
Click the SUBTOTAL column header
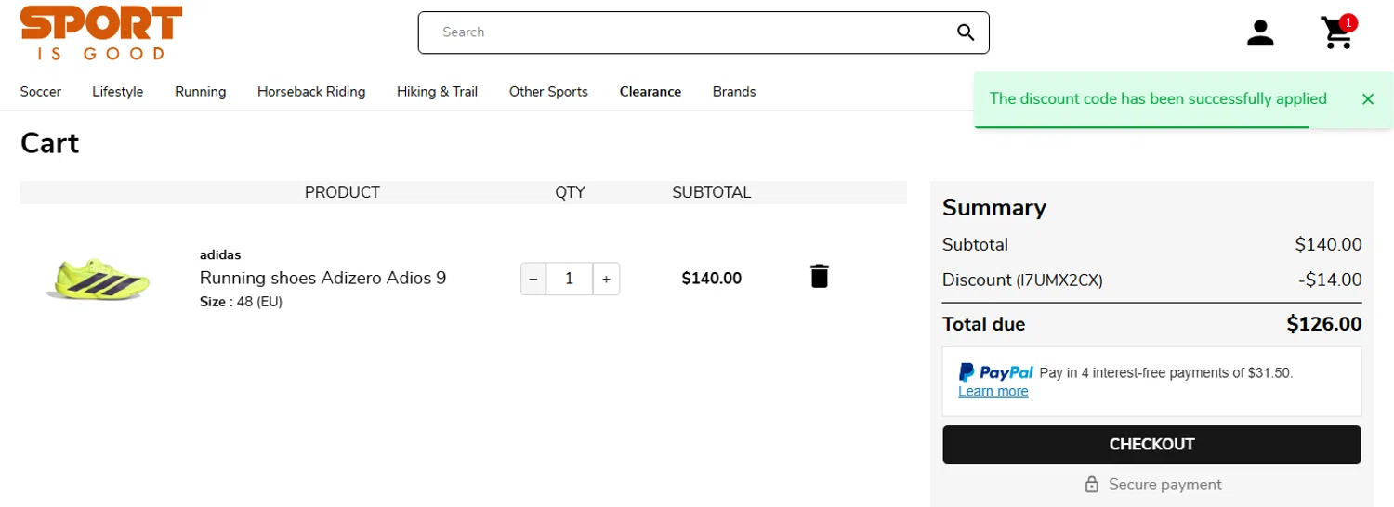pos(712,192)
